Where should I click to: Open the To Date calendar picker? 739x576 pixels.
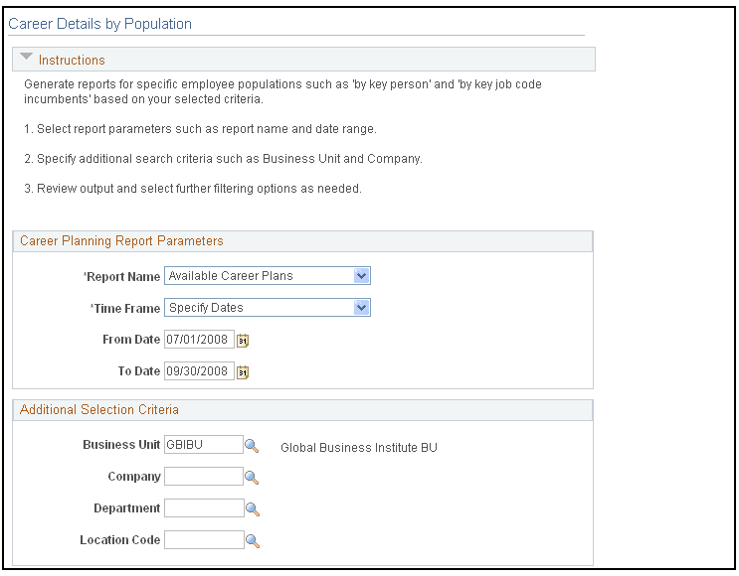click(243, 371)
